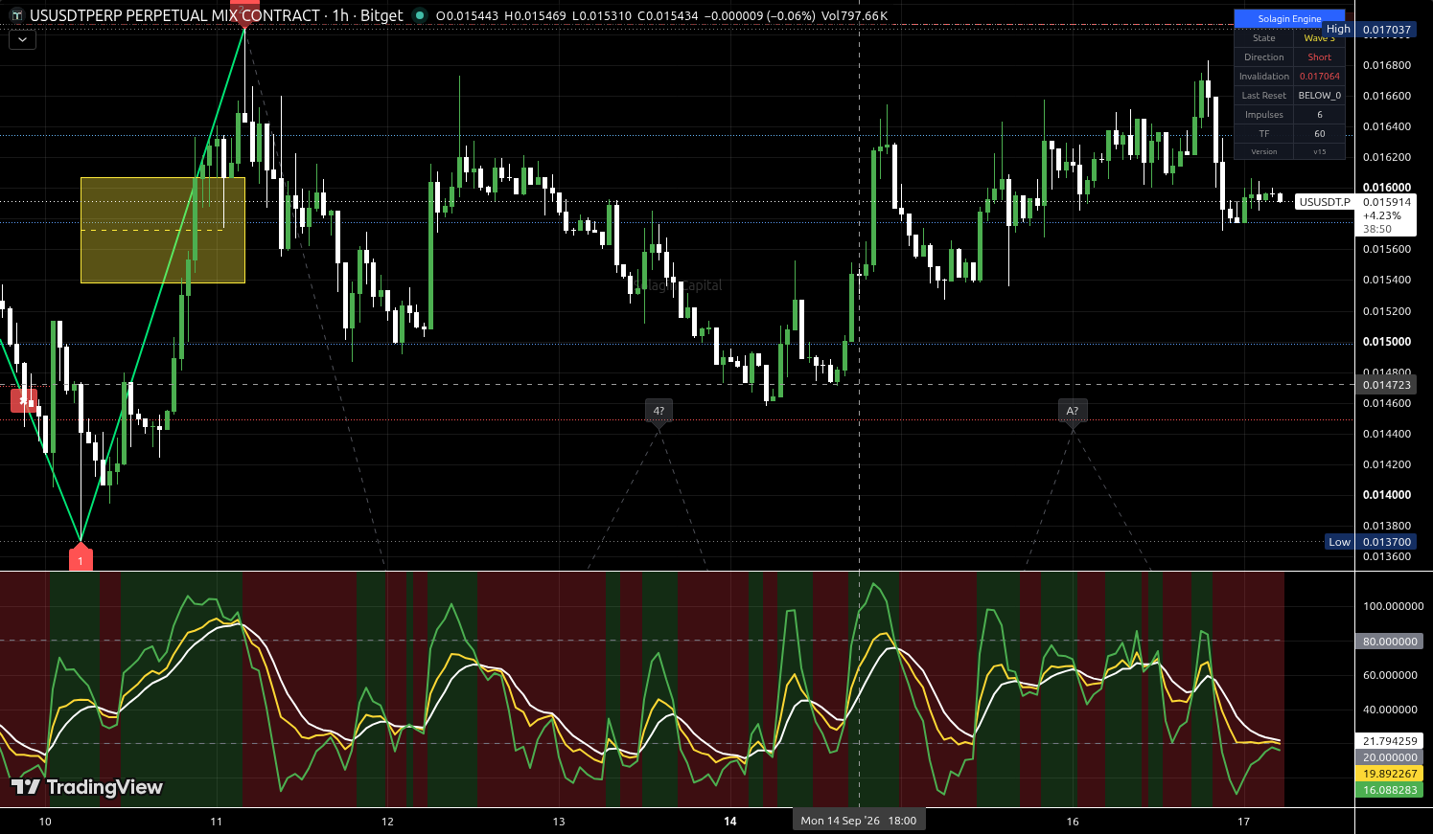Click the yellow highlighted rectangle zone
This screenshot has width=1433, height=834.
[163, 230]
